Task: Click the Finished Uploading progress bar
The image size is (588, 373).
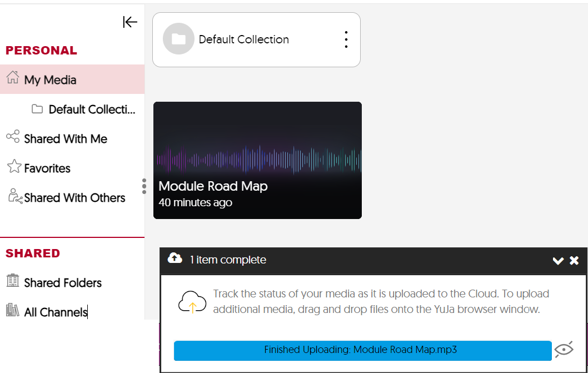Action: pyautogui.click(x=362, y=351)
